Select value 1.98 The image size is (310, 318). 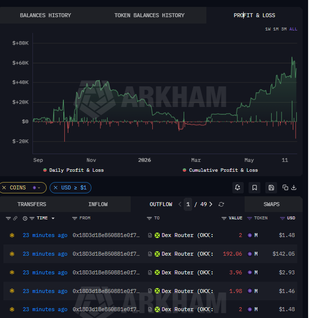235,291
